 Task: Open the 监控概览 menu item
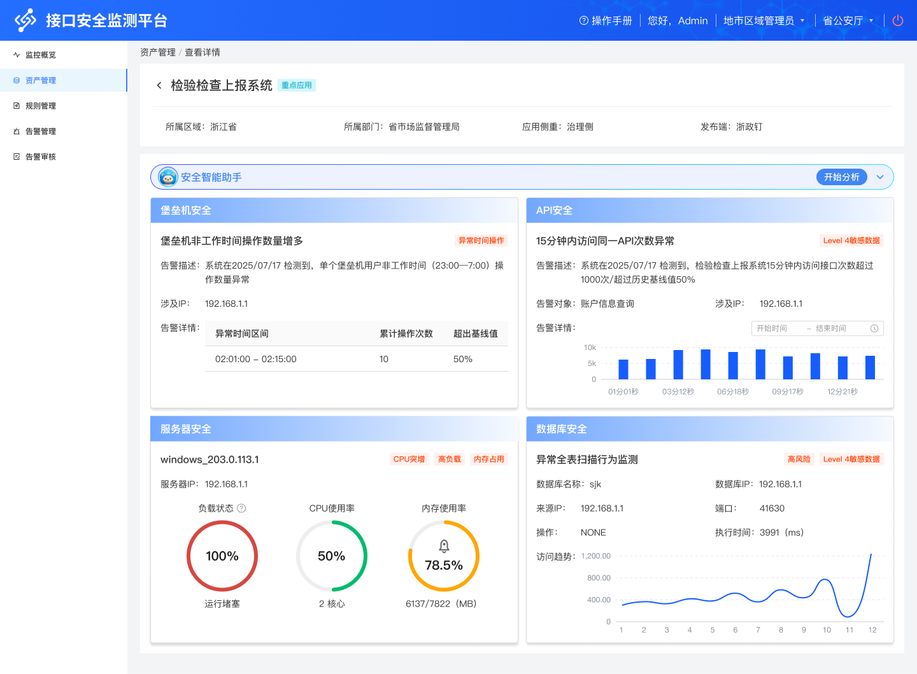pos(64,55)
